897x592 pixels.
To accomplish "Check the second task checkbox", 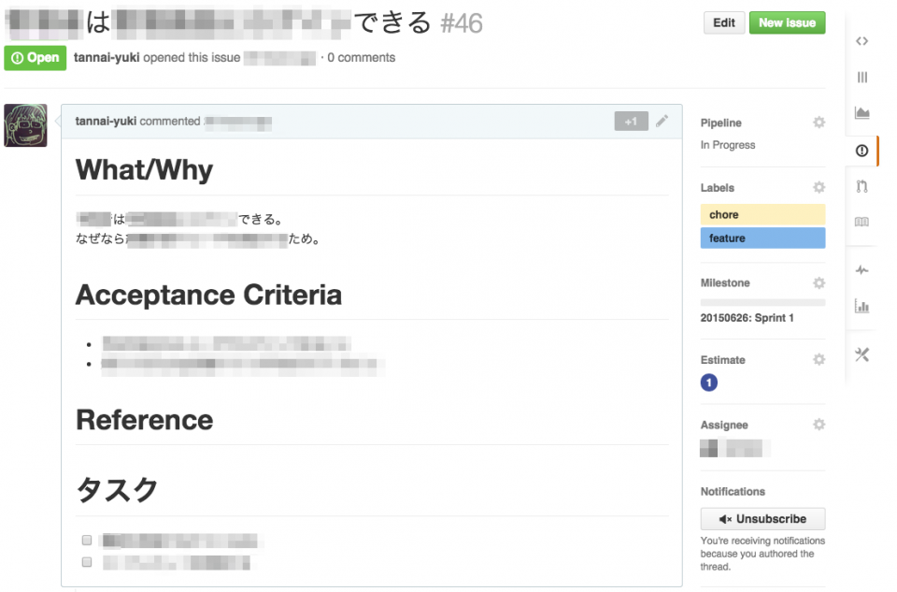I will point(86,562).
